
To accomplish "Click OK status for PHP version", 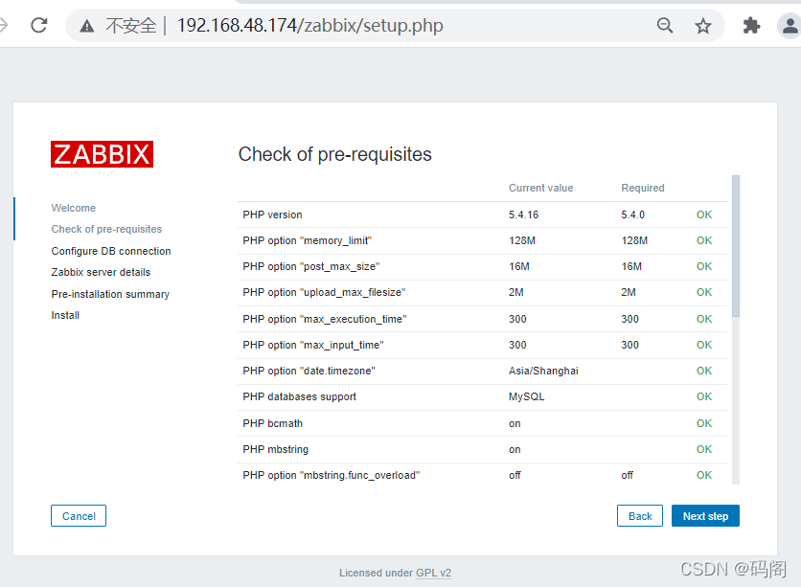I will [x=704, y=214].
